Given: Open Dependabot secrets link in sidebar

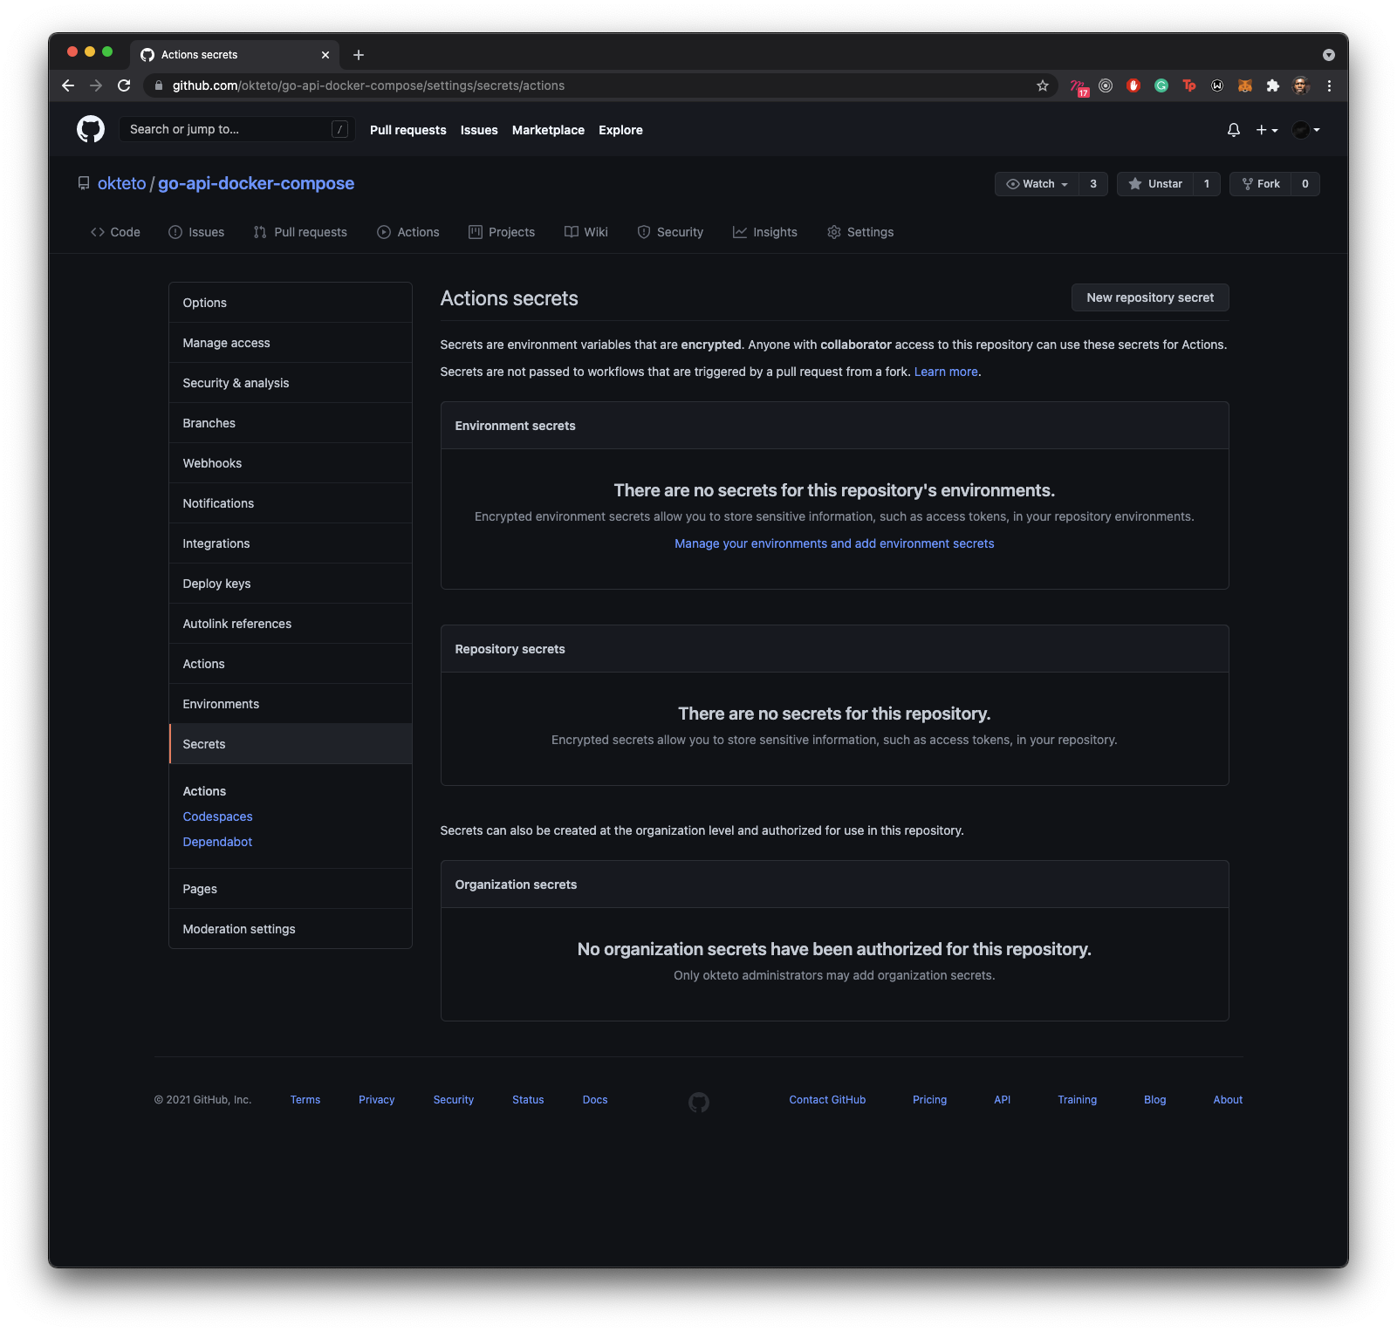Looking at the screenshot, I should point(217,842).
